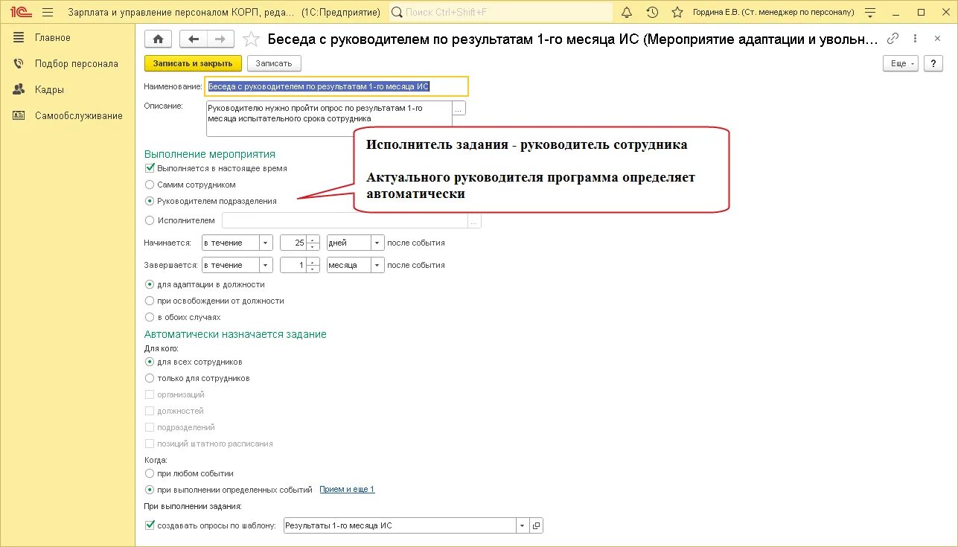958x547 pixels.
Task: Navigate back with the left arrow
Action: pyautogui.click(x=194, y=39)
